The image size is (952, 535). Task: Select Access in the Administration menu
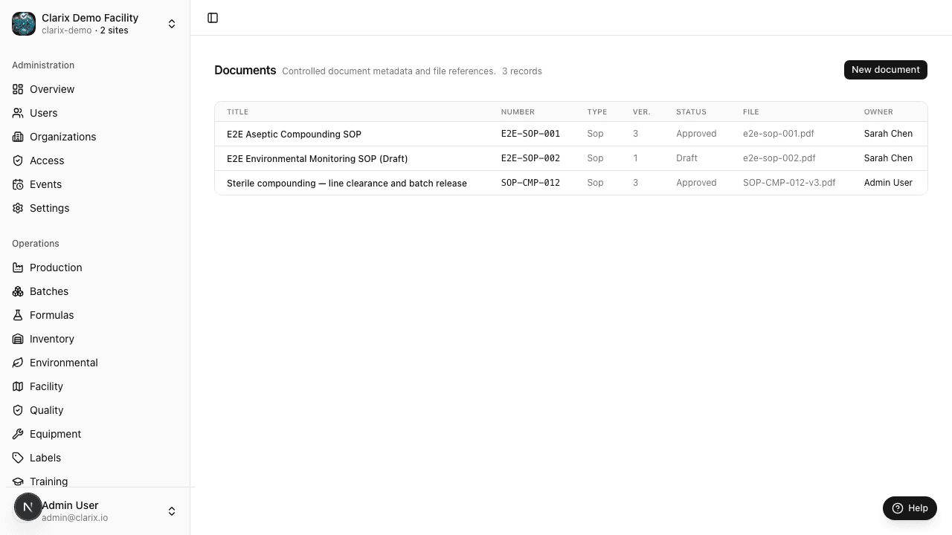pos(95,160)
